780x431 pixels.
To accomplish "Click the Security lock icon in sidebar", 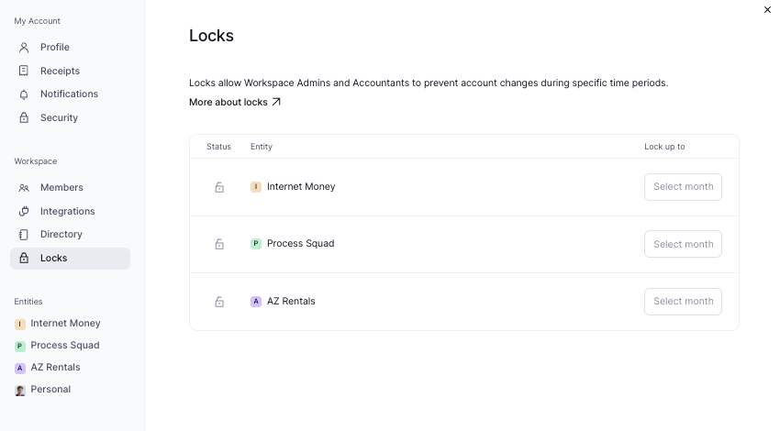I will [x=24, y=117].
